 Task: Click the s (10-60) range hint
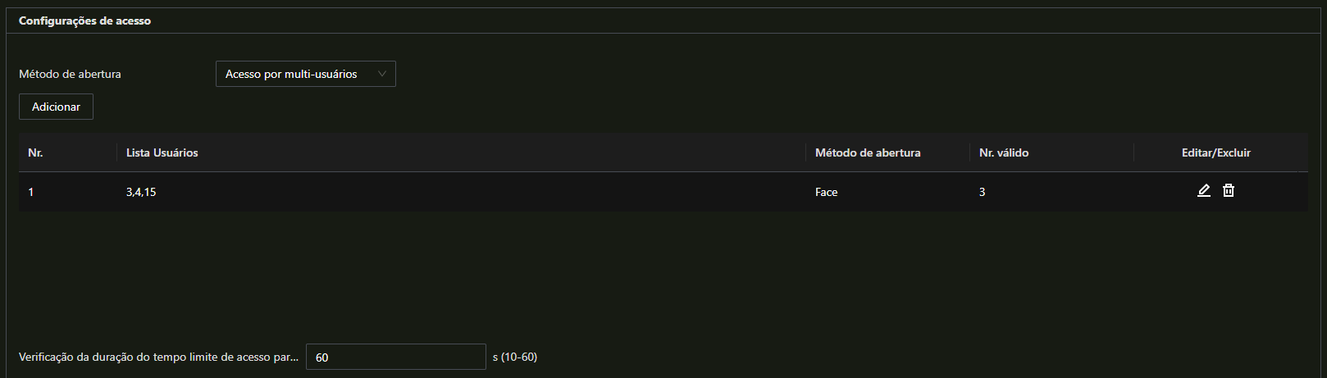(x=515, y=357)
